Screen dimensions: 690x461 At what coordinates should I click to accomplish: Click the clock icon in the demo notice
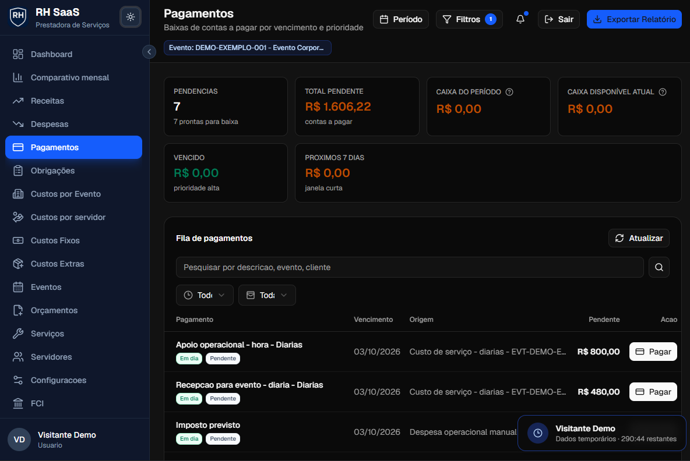pyautogui.click(x=538, y=433)
